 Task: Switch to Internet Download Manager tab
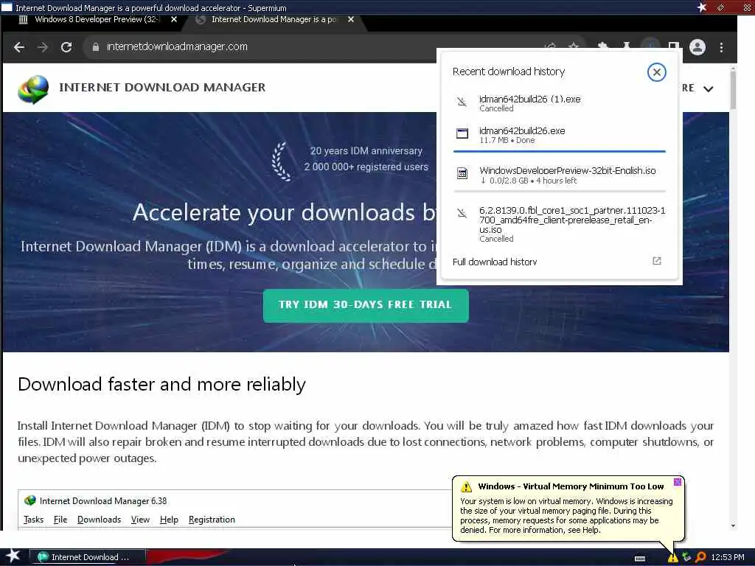pos(274,20)
